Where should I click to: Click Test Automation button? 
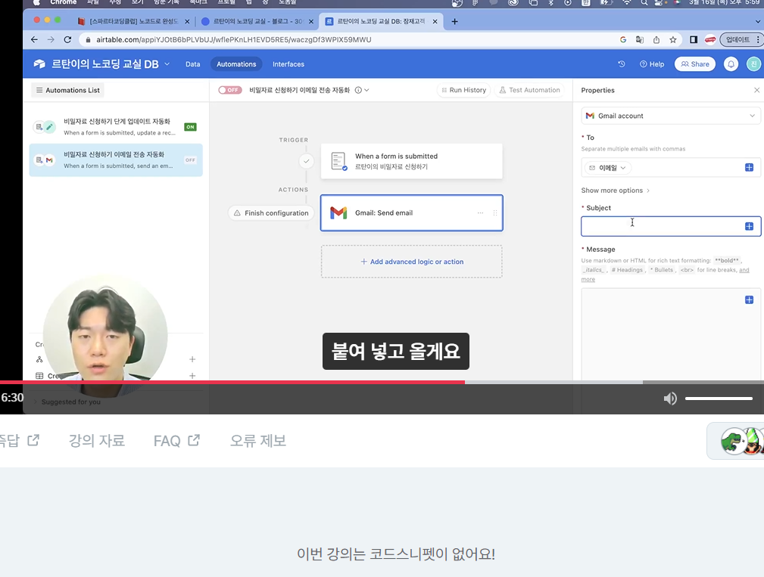[529, 90]
